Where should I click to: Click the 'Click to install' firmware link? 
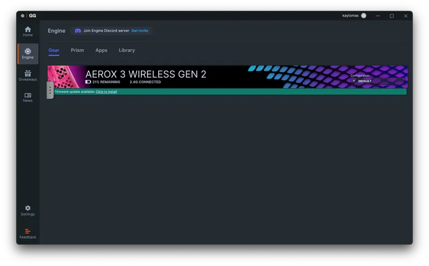[x=106, y=92]
